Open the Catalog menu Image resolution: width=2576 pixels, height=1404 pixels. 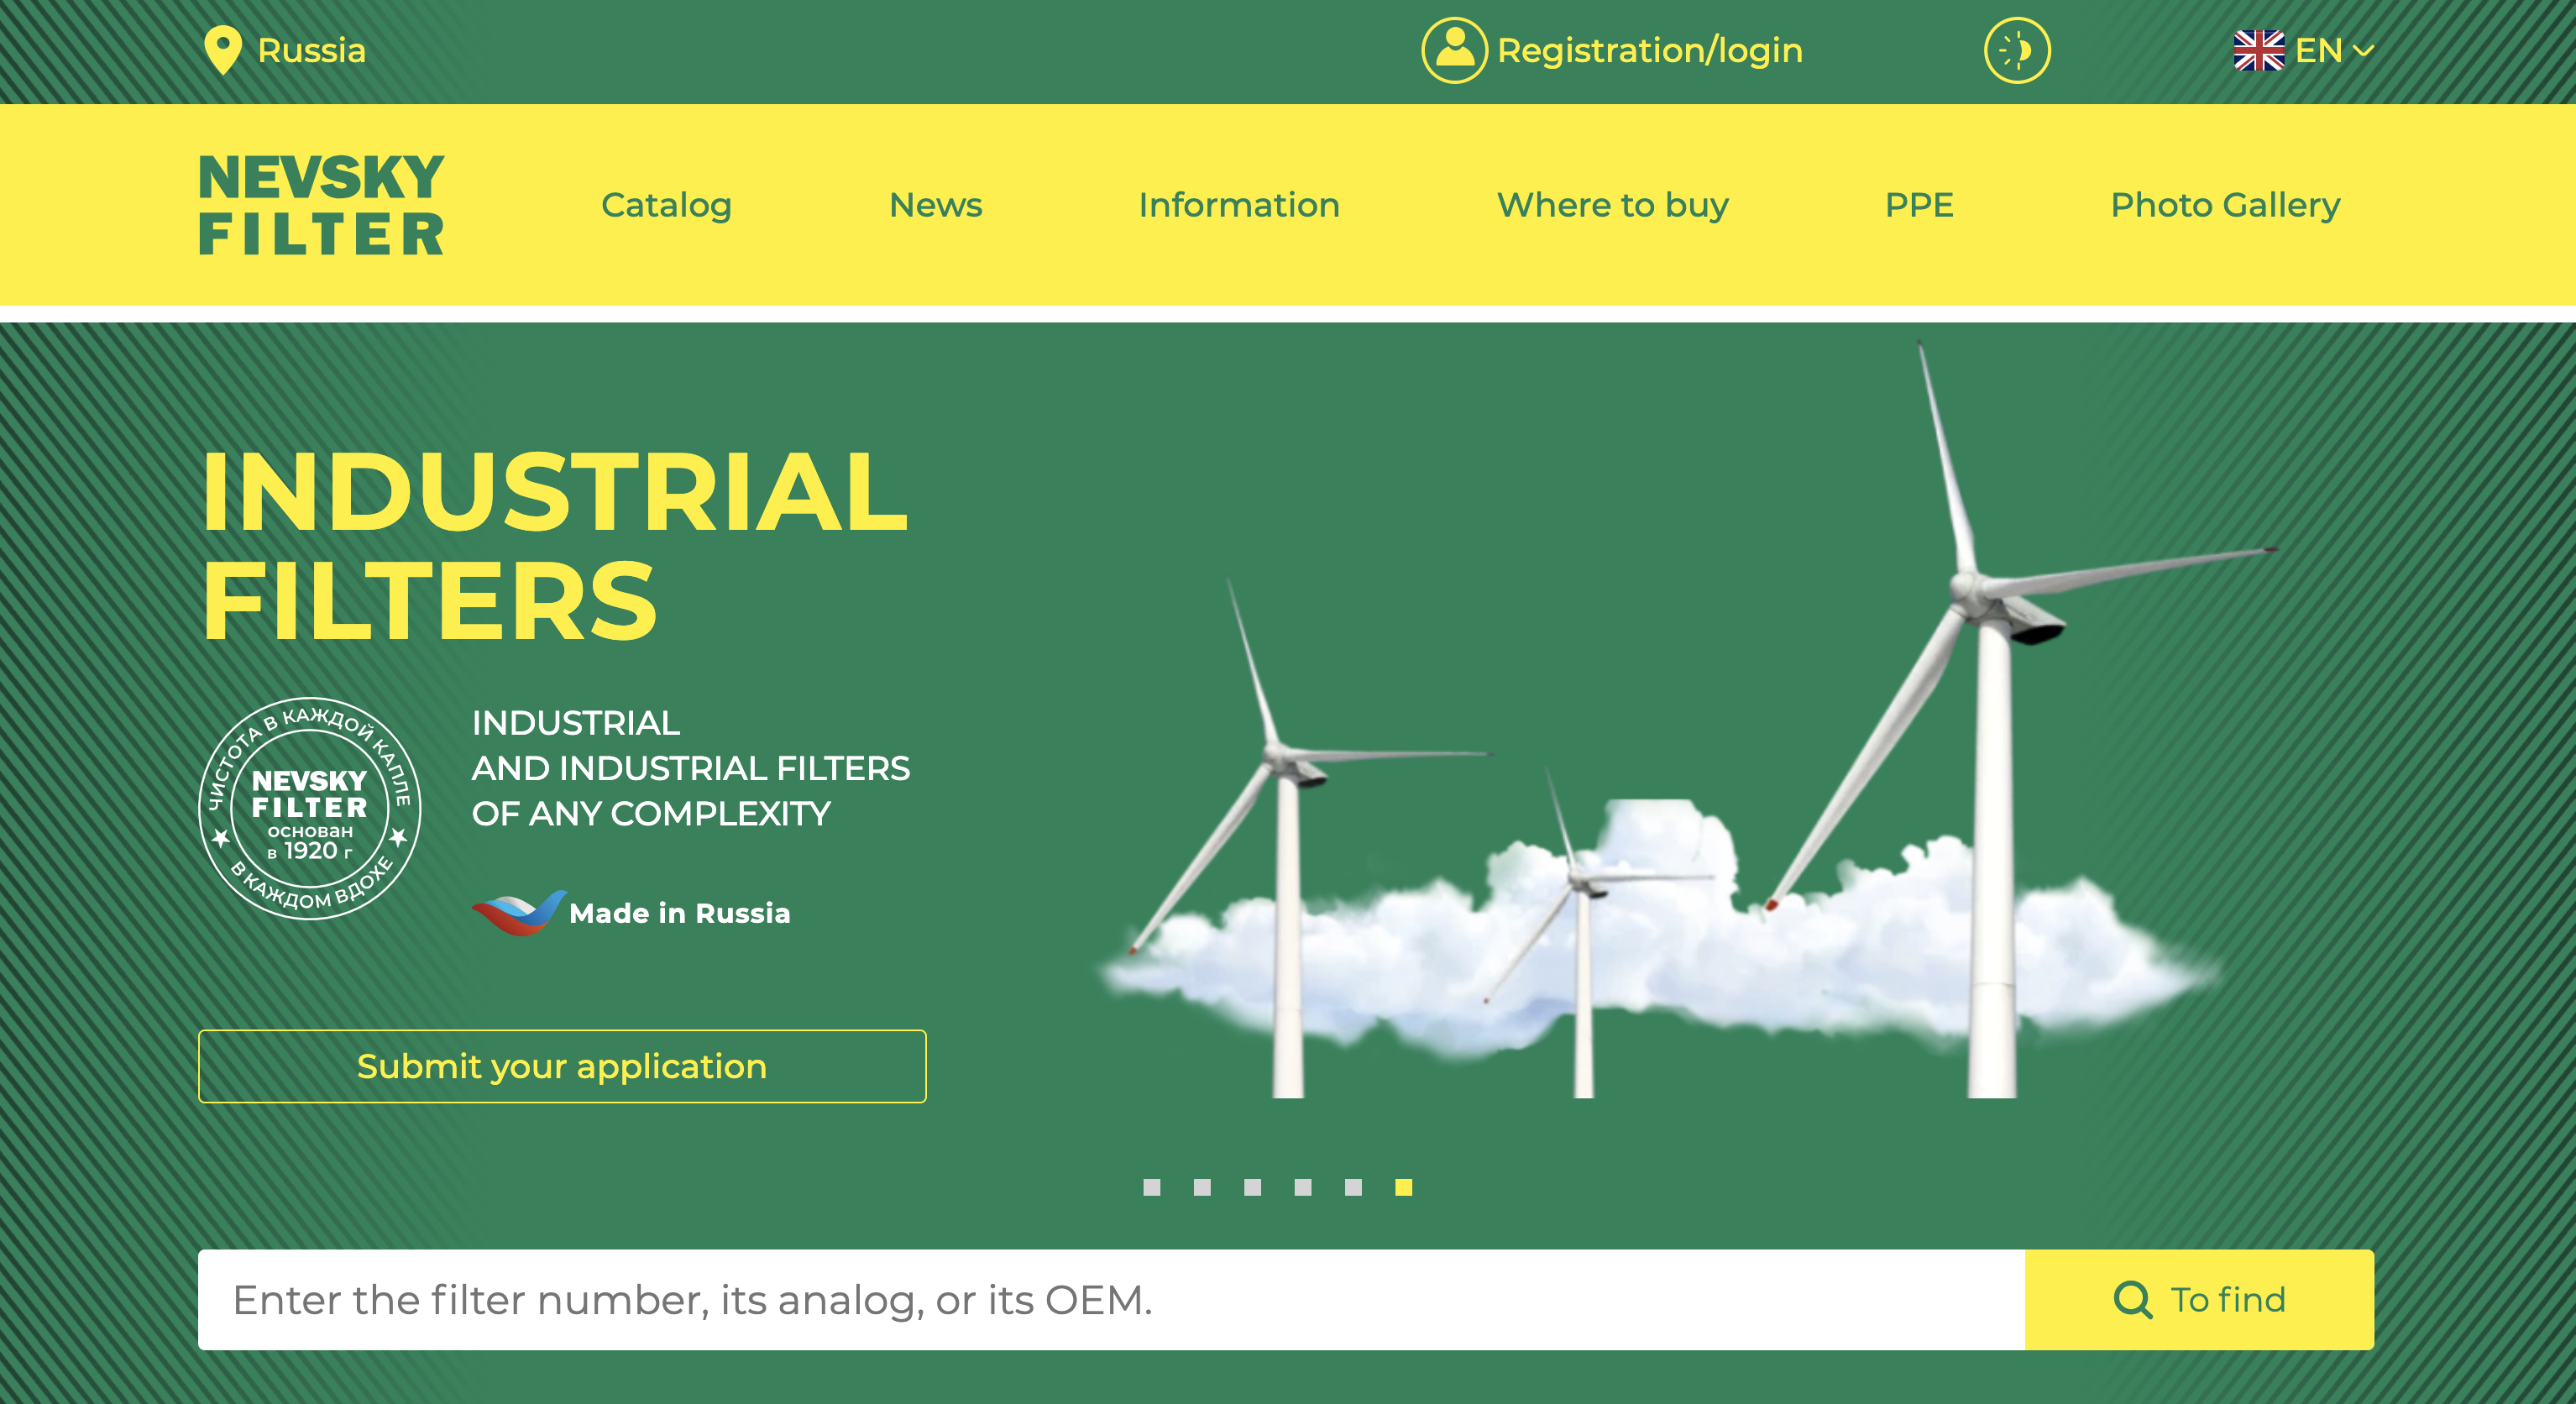coord(666,205)
